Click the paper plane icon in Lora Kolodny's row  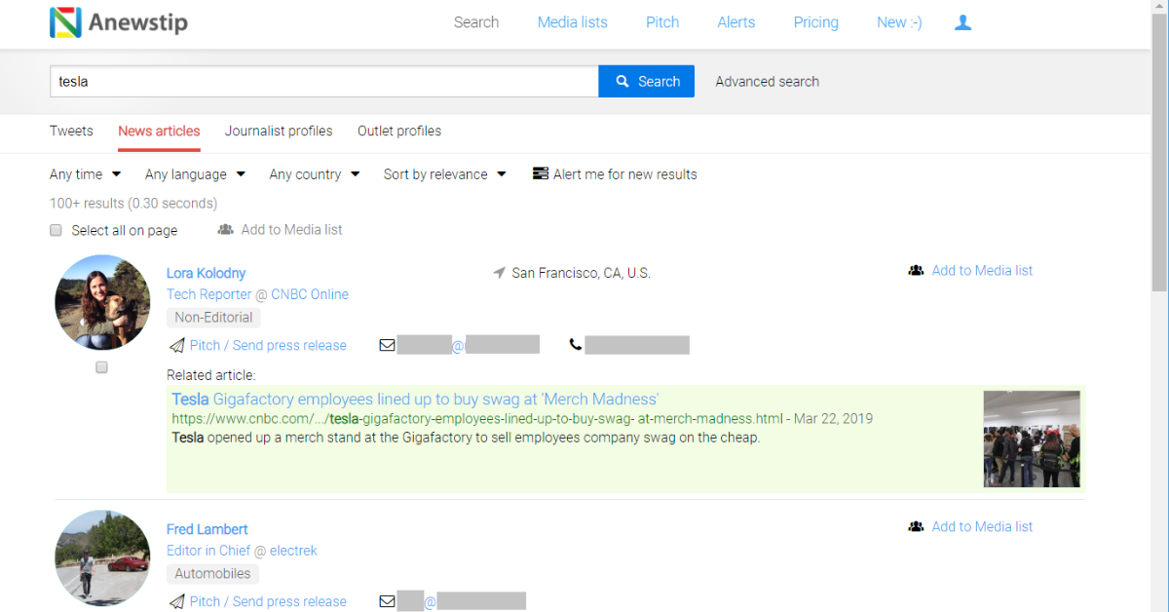(x=176, y=346)
